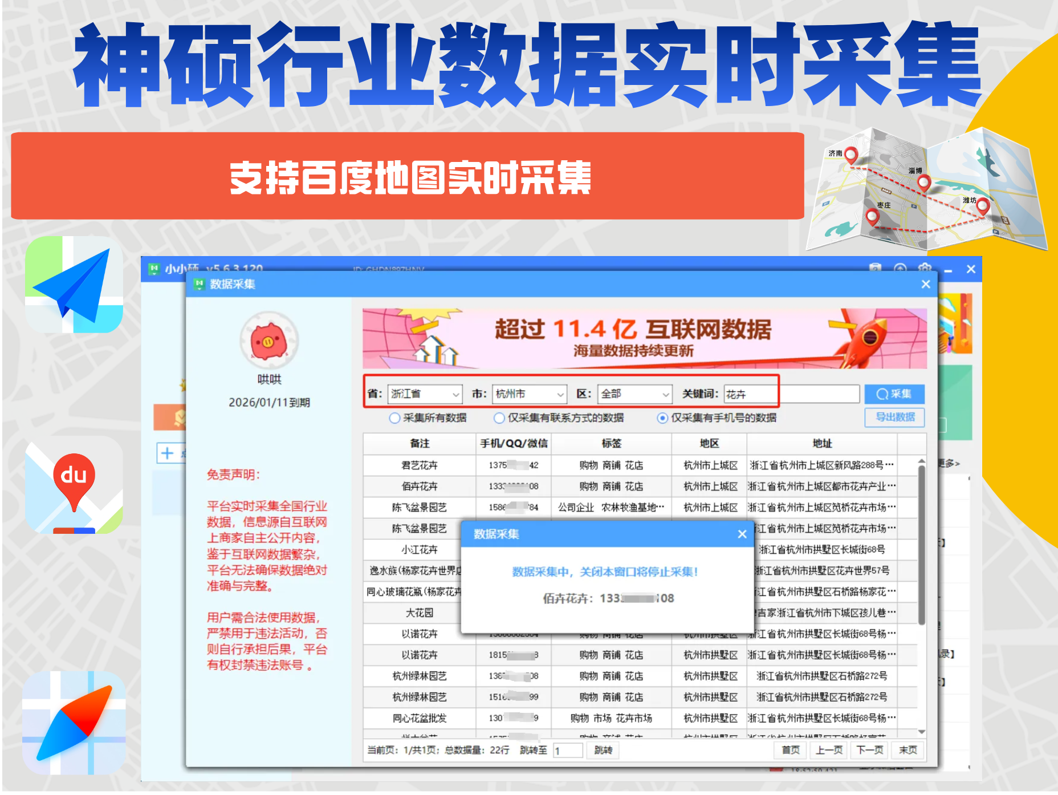Click the table's scroll-up arrow
The image size is (1058, 795).
click(921, 461)
